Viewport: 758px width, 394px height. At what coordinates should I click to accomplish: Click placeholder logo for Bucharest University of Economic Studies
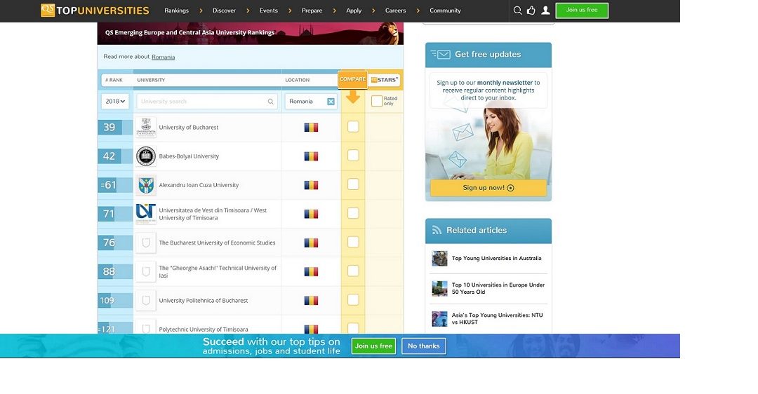145,243
